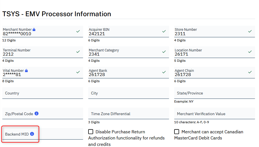Click into the Country field
This screenshot has width=259, height=147.
coord(42,93)
